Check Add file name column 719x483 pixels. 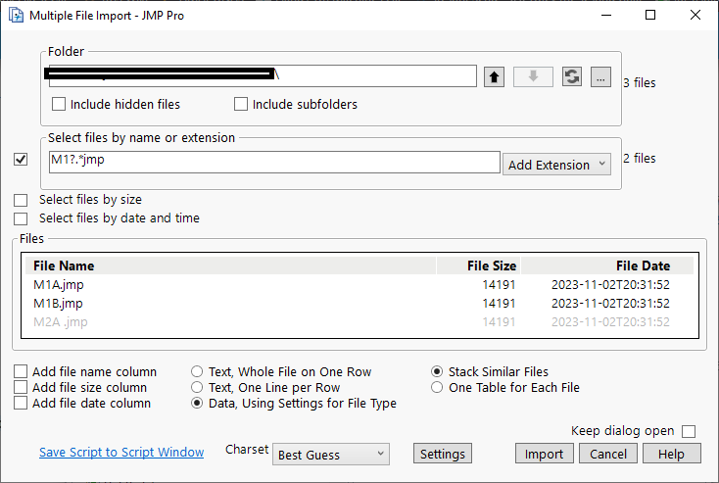click(x=21, y=372)
